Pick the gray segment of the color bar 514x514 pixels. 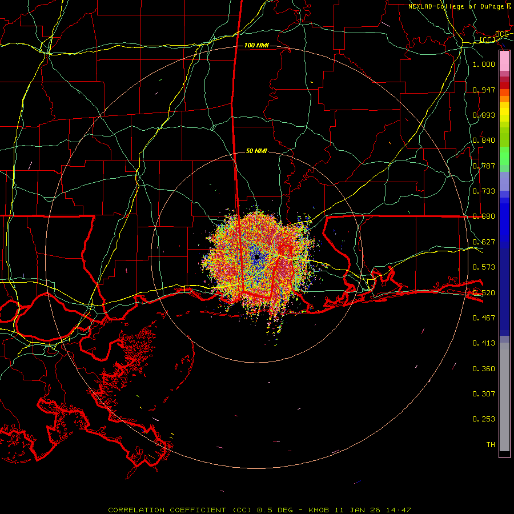pos(504,397)
